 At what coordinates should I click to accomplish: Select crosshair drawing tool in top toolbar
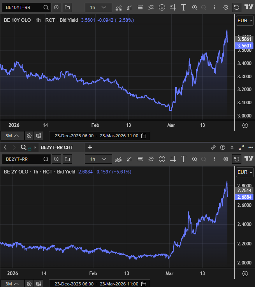coord(173,7)
